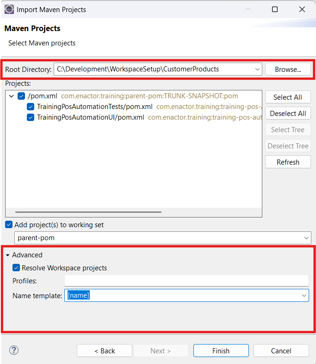316x364 pixels.
Task: Collapse the /pom.xml tree node
Action: click(x=12, y=96)
